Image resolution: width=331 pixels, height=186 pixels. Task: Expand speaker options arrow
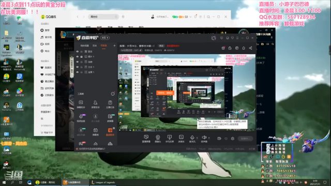[209, 138]
